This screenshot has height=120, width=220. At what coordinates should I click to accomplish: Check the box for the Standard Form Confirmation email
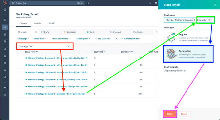pos(19,94)
